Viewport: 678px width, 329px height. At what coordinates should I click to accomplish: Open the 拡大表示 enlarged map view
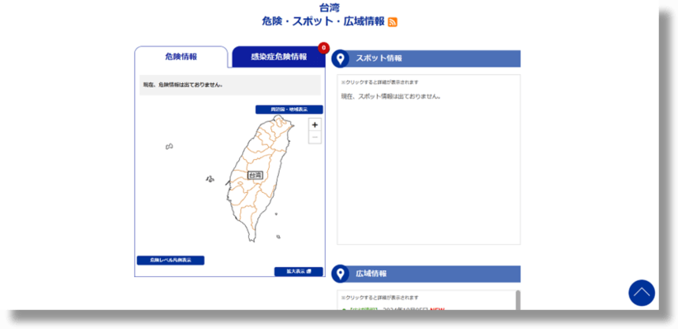point(299,272)
